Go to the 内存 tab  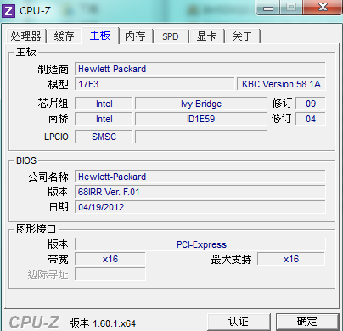tap(135, 36)
